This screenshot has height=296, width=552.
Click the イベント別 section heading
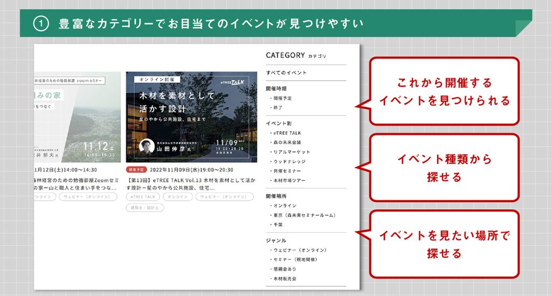click(279, 123)
